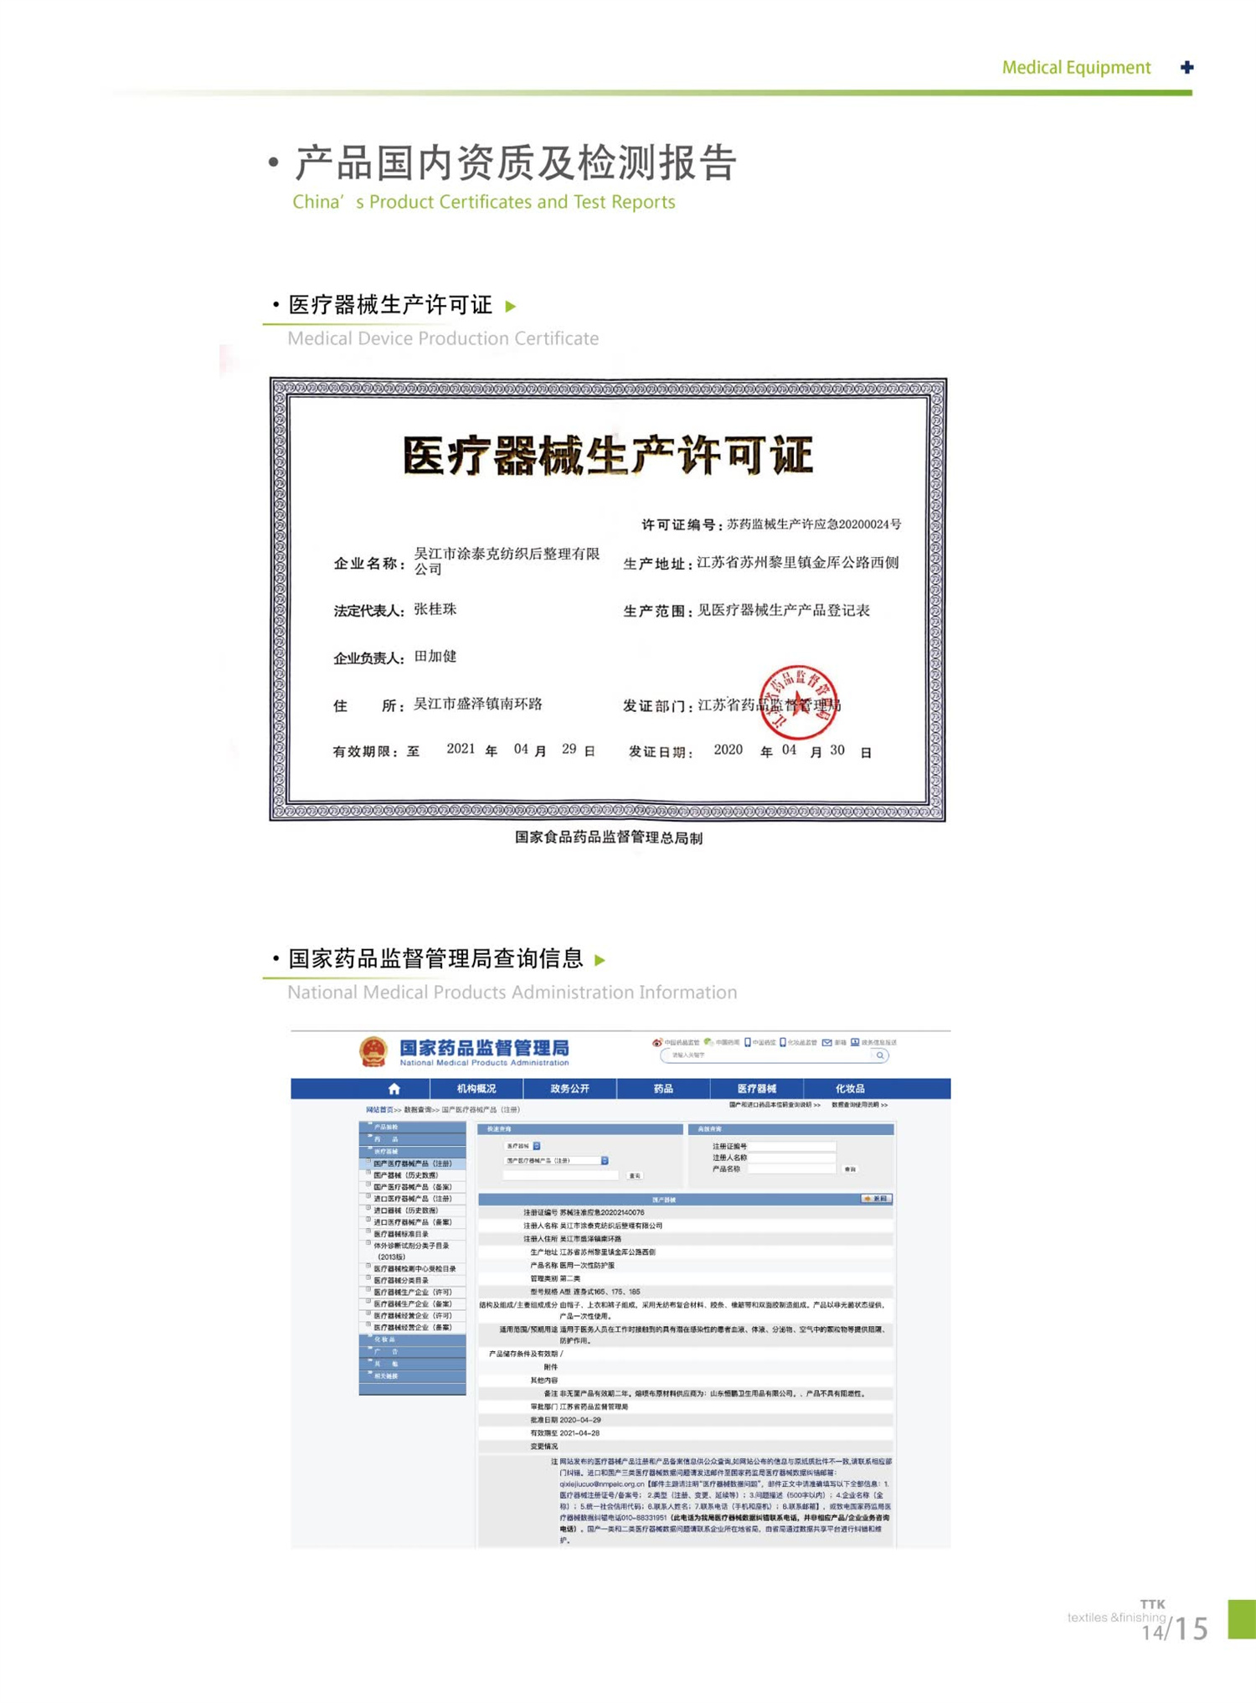Viewport: 1256px width, 1703px height.
Task: Open the 药品 navigation tab
Action: click(x=663, y=1088)
